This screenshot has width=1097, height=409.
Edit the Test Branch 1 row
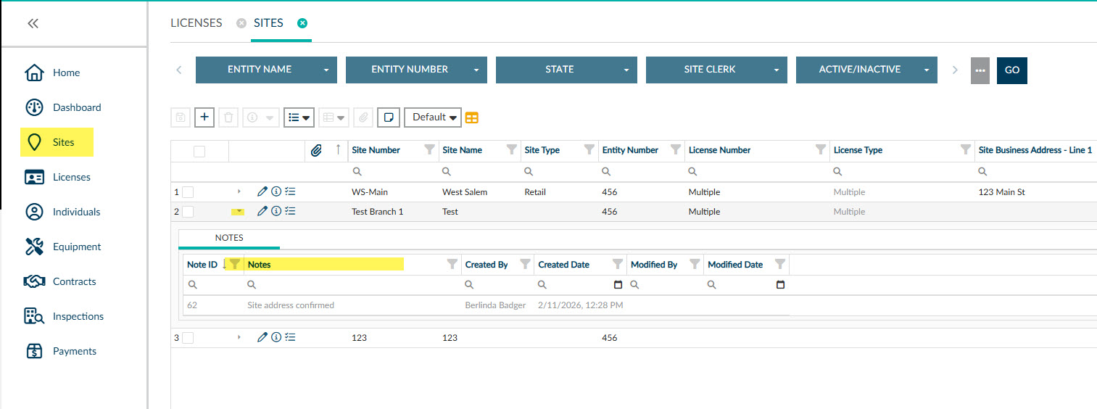coord(262,211)
